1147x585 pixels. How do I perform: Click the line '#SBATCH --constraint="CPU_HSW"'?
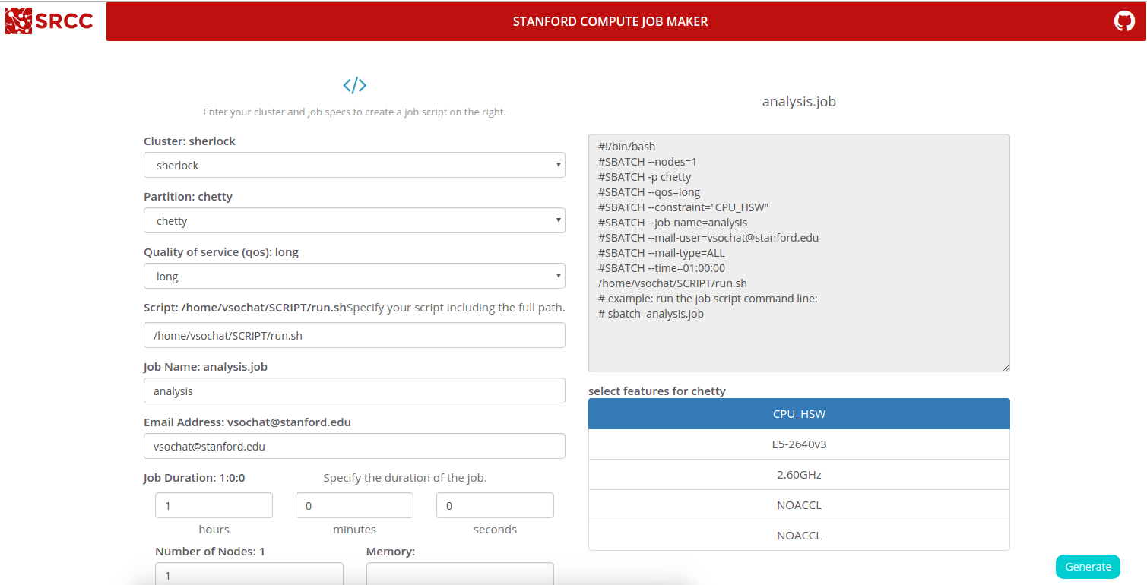tap(683, 207)
